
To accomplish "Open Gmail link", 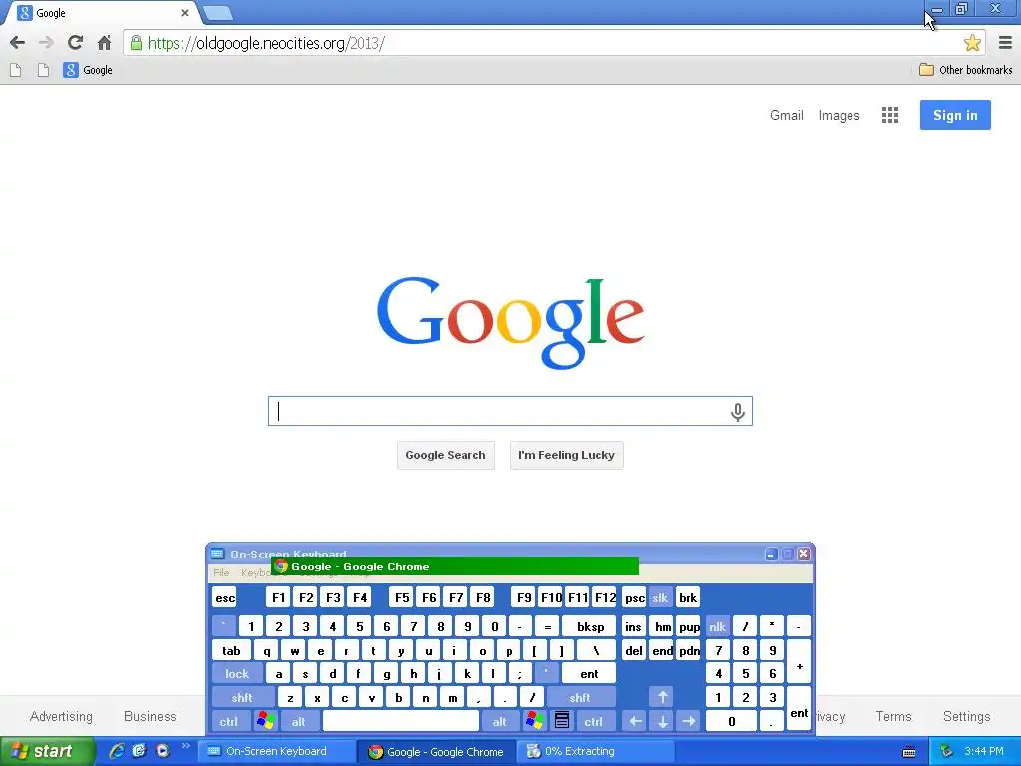I will coord(786,116).
